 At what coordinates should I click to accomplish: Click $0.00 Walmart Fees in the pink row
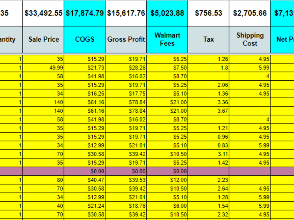[x=167, y=171]
